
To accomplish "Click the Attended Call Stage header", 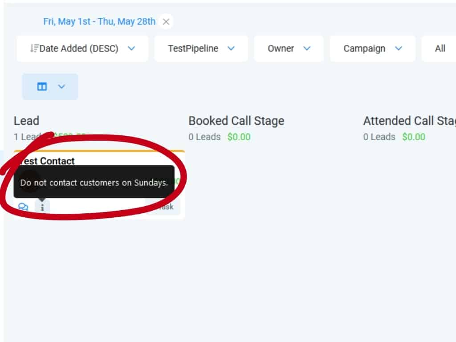I will (x=409, y=121).
